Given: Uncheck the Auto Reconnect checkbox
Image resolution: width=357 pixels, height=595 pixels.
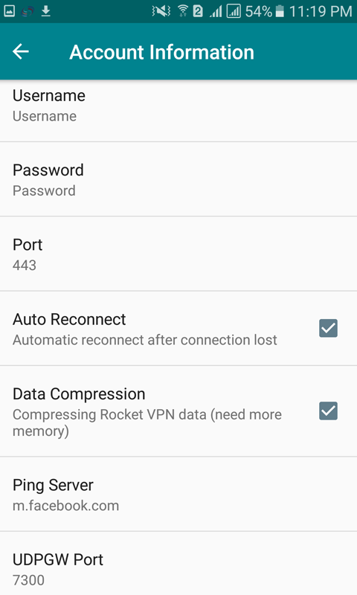Looking at the screenshot, I should pos(328,328).
